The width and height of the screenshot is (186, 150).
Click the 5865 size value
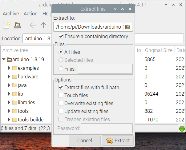click(150, 59)
